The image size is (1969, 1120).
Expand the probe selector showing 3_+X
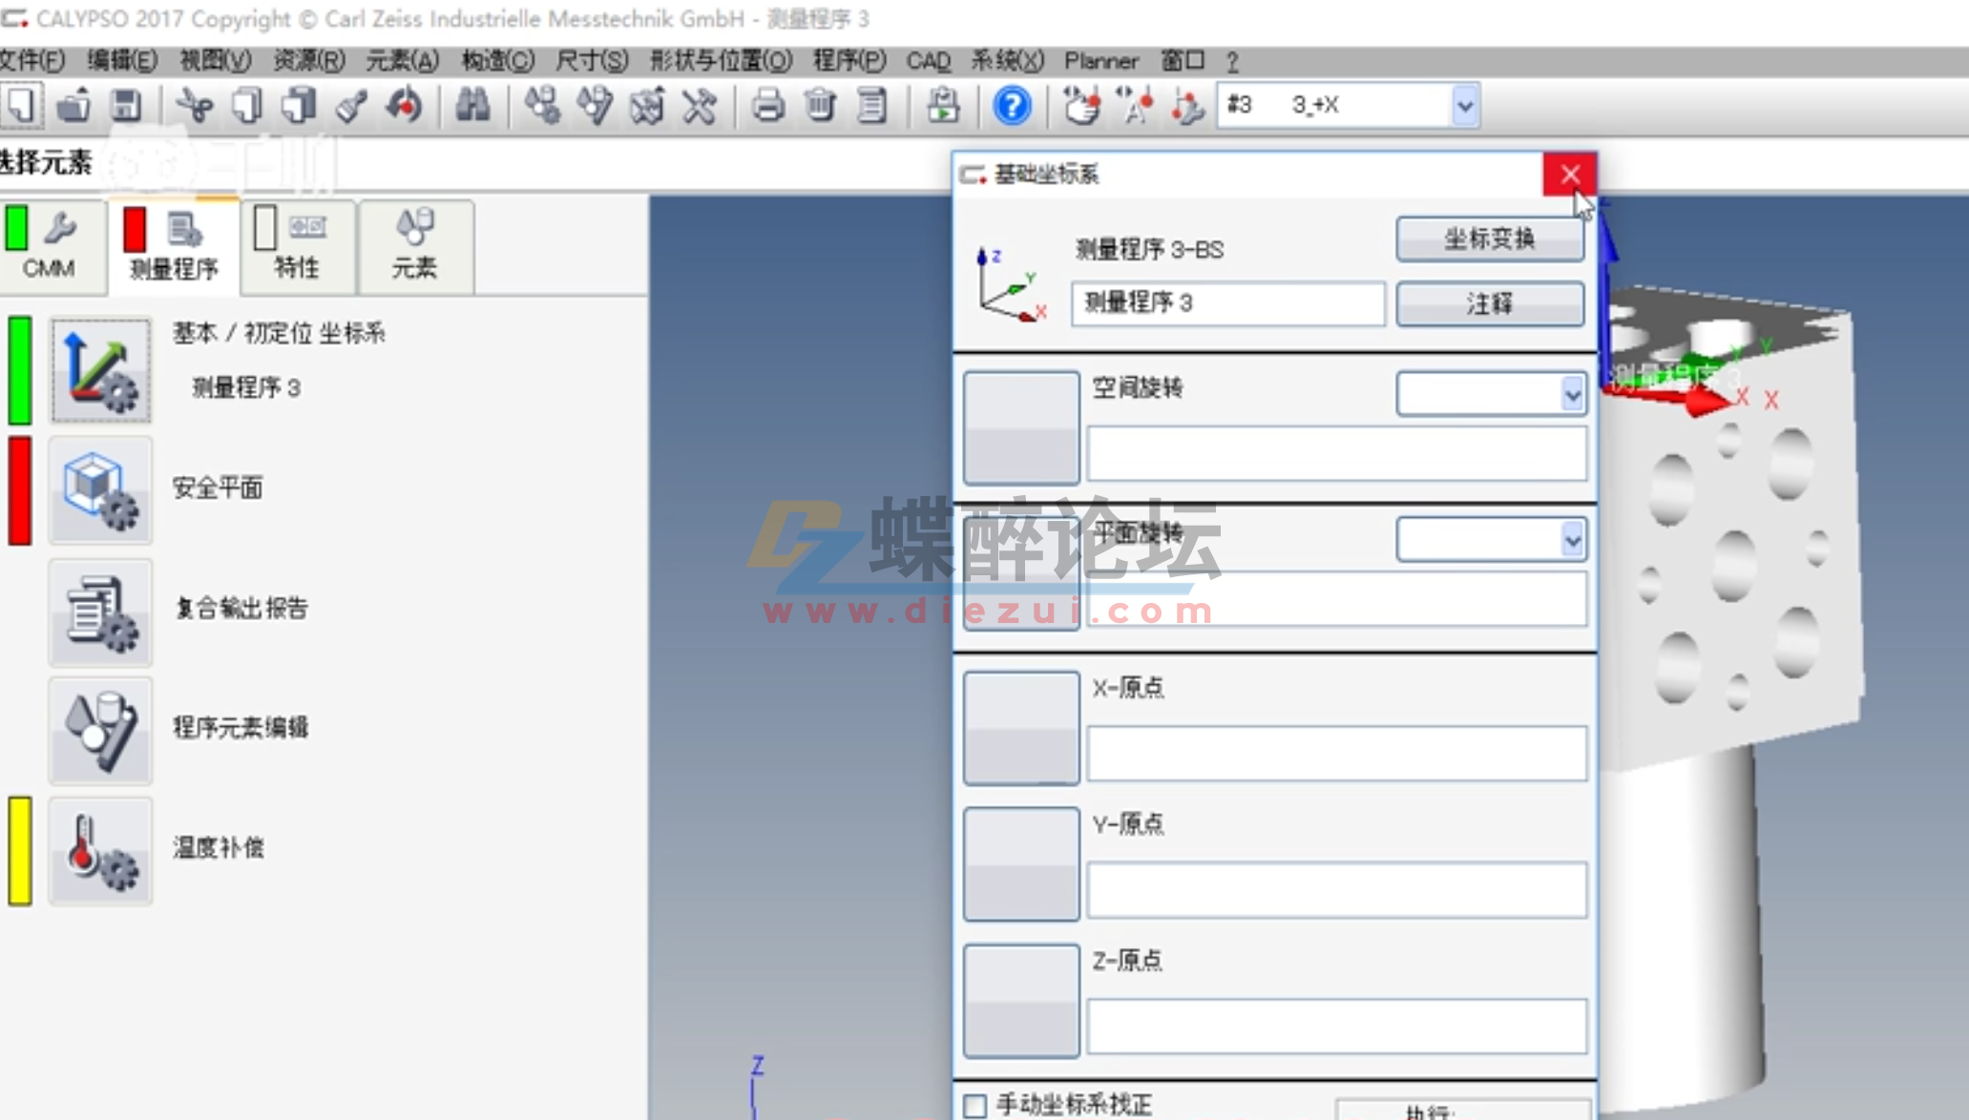click(x=1463, y=105)
